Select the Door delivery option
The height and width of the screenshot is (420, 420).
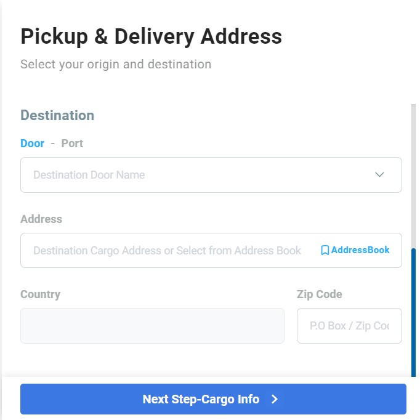pyautogui.click(x=33, y=143)
